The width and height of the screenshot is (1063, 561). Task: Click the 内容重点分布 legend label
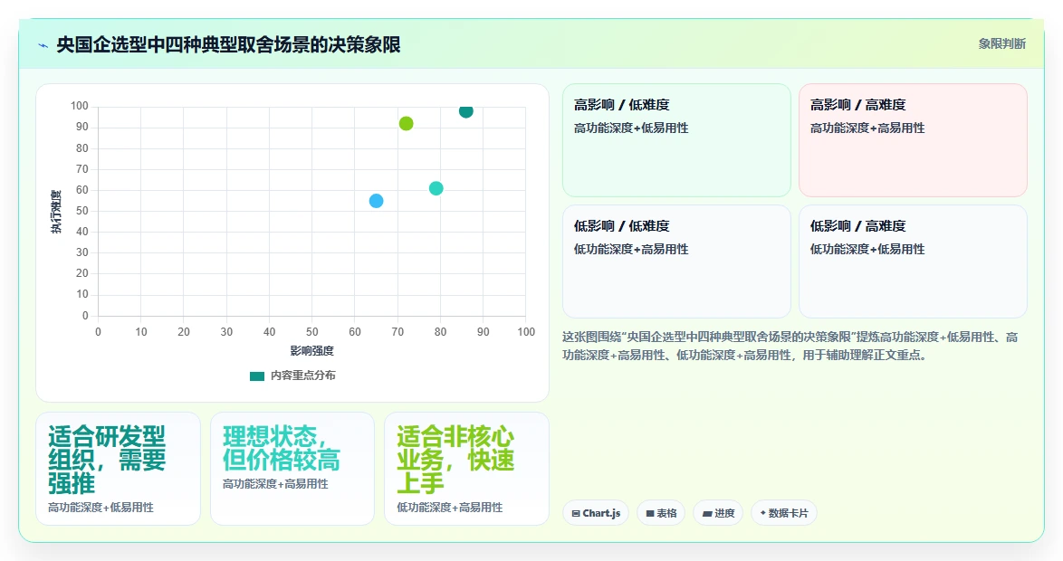pos(302,376)
